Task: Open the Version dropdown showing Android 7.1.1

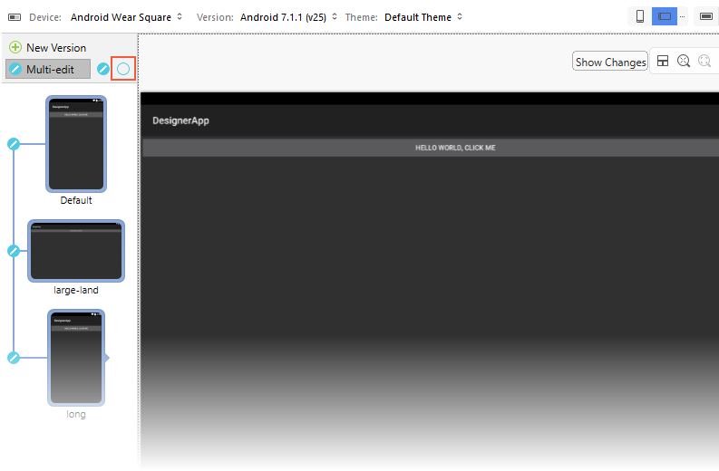Action: tap(288, 16)
